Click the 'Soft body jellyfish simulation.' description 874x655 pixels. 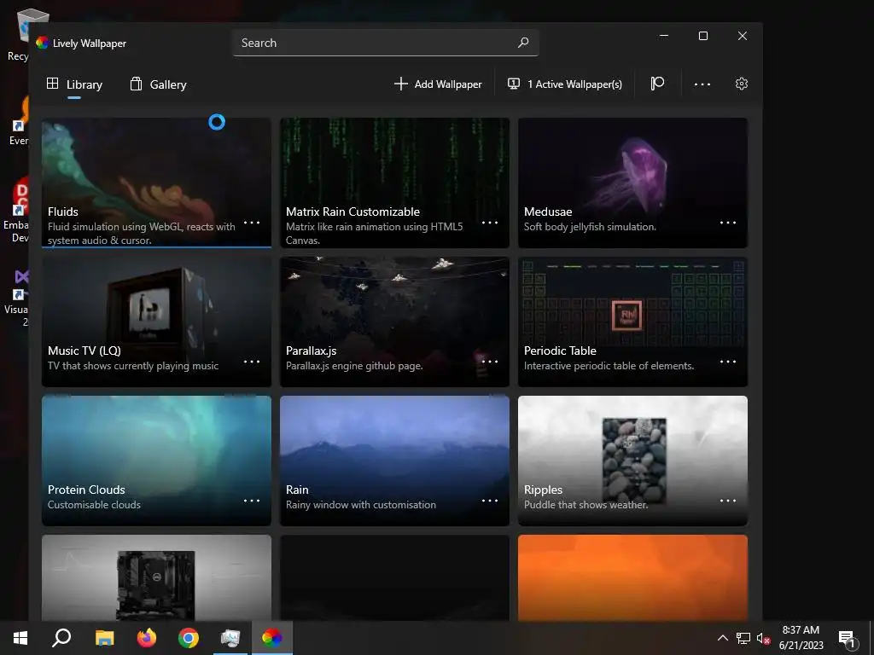pos(590,227)
